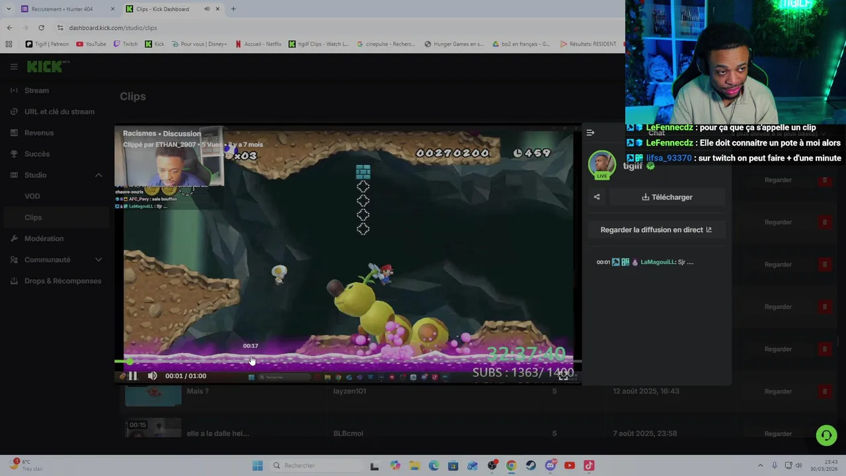Open VOD under Studio
Image resolution: width=846 pixels, height=476 pixels.
pos(55,196)
